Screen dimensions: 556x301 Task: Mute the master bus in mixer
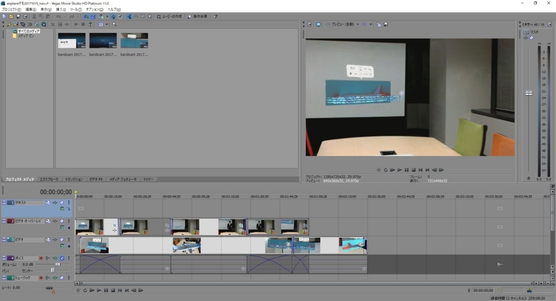[531, 38]
